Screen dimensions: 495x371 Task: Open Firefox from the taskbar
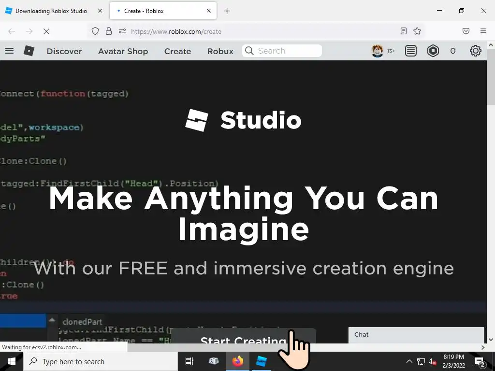[237, 361]
